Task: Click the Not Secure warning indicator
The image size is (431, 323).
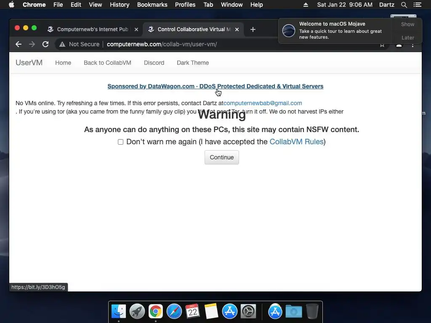Action: tap(79, 44)
